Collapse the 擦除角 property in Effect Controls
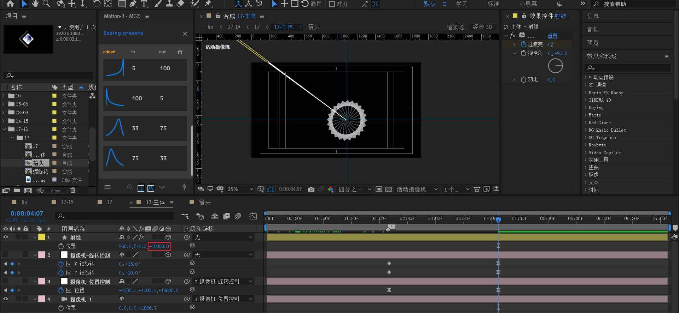 [515, 53]
